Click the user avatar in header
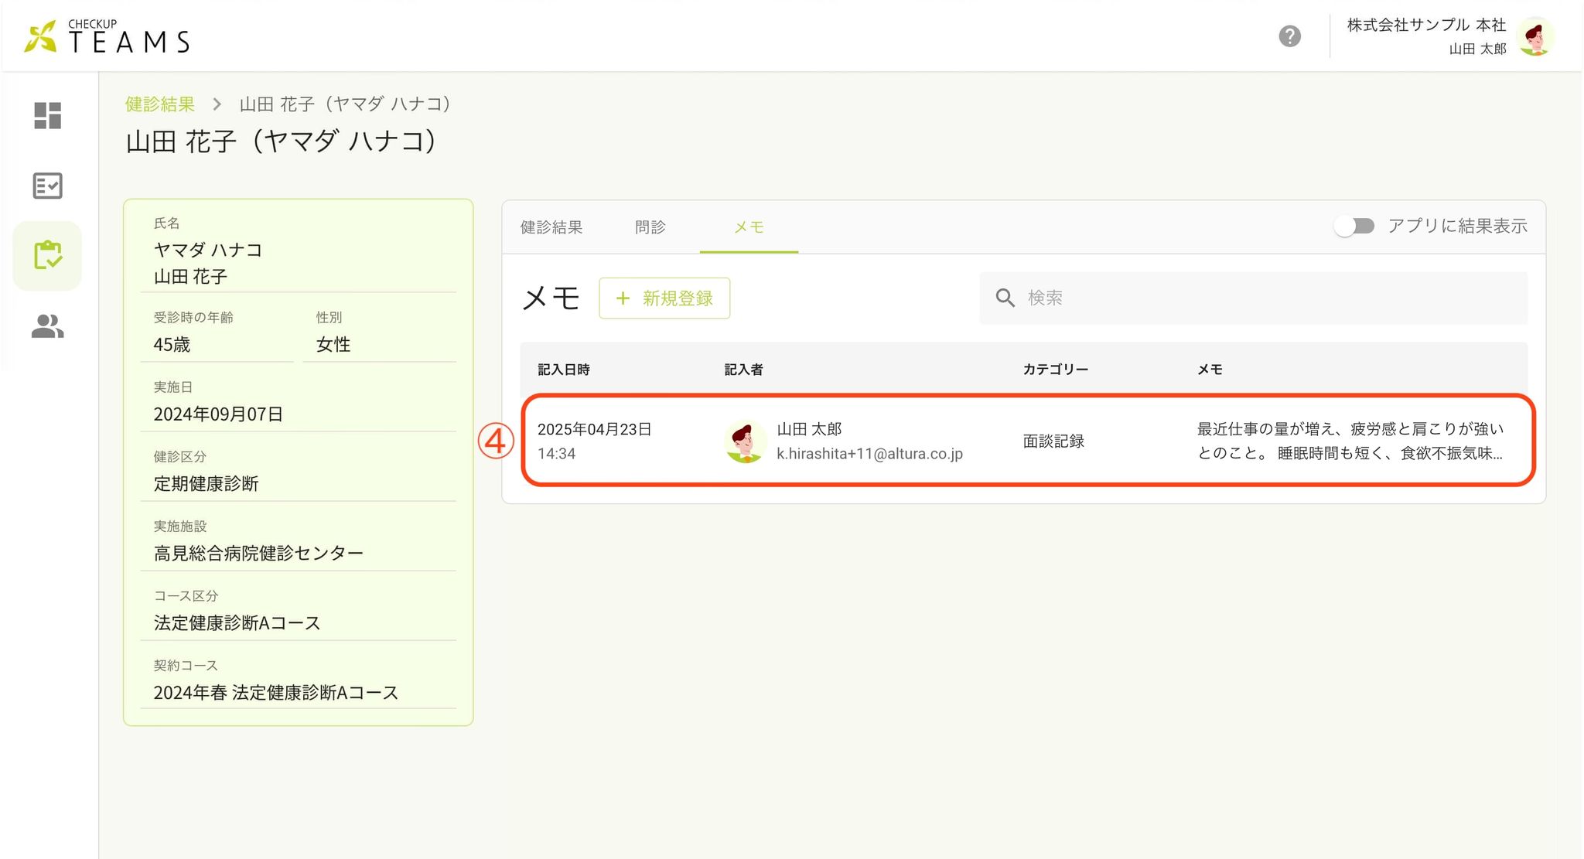This screenshot has width=1584, height=859. pyautogui.click(x=1535, y=36)
